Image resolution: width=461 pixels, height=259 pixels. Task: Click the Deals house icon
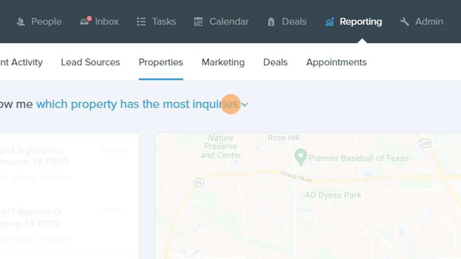271,22
